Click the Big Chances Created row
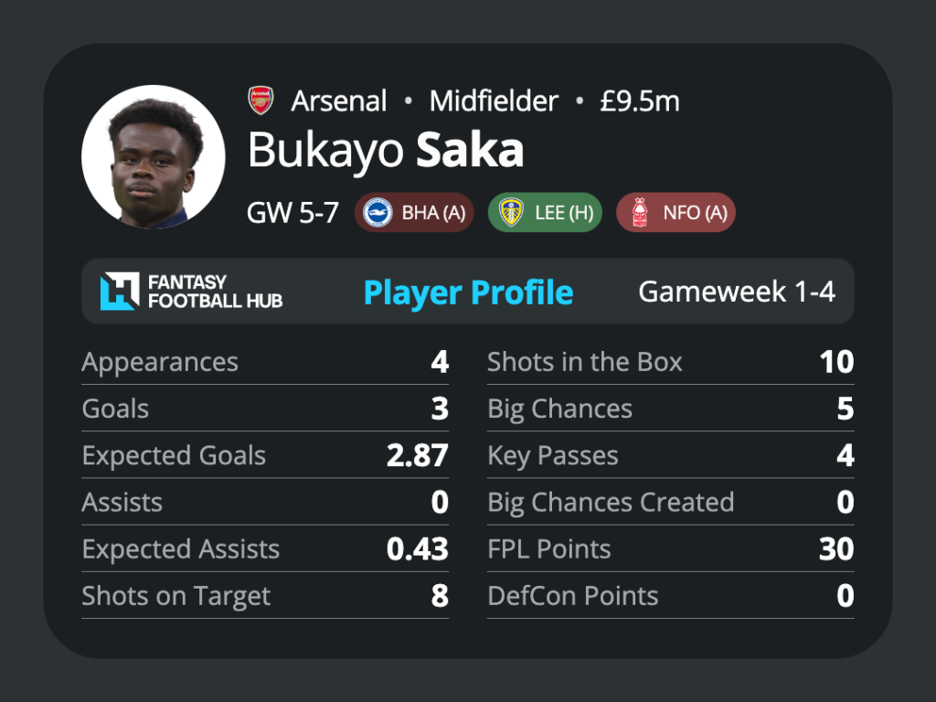Screen dimensions: 936x702 (x=671, y=502)
